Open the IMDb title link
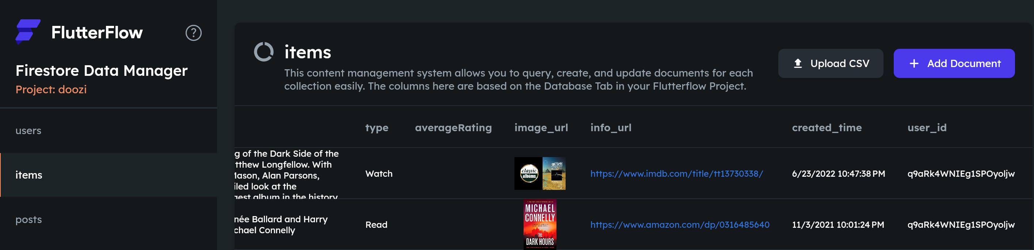Screen dimensions: 1034x250 [x=676, y=173]
